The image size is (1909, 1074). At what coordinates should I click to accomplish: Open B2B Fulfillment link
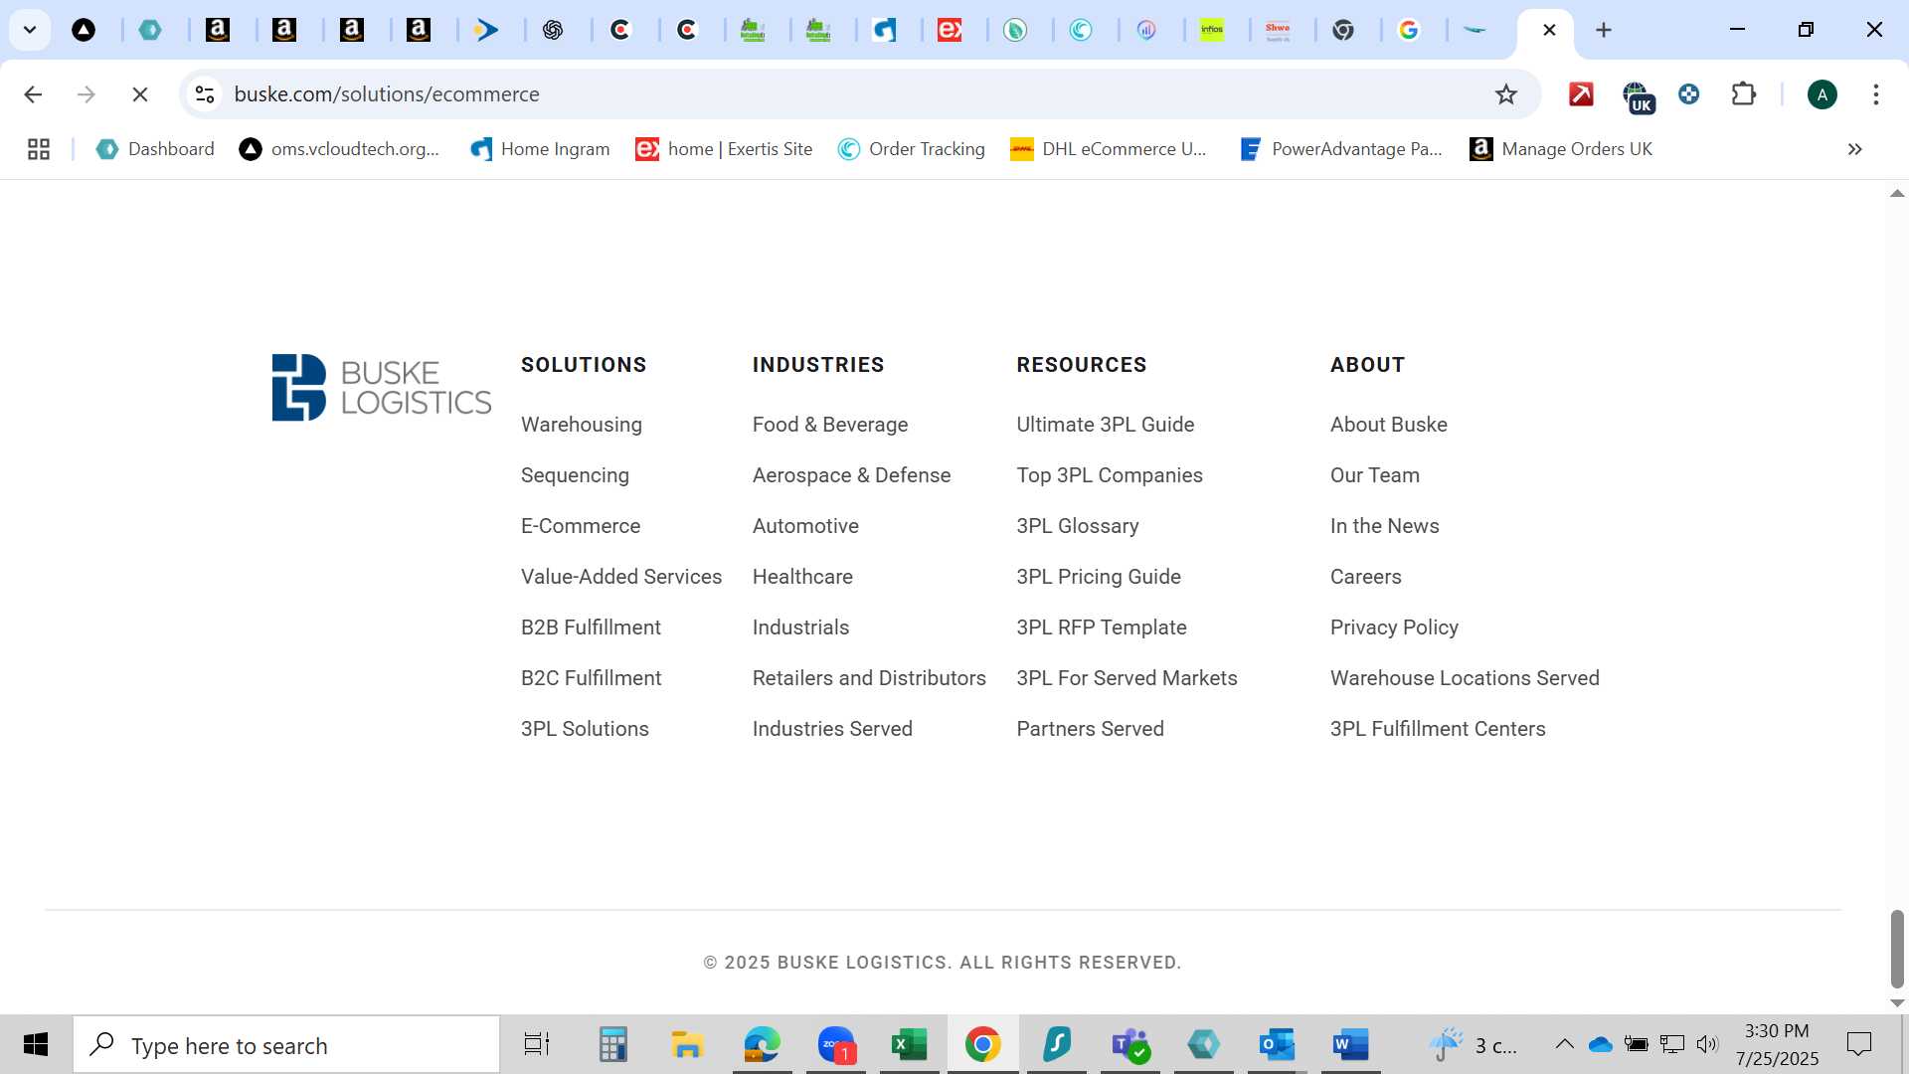591,627
